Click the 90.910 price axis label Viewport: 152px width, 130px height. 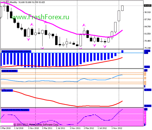pos(148,12)
